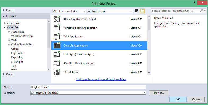Select the Class Library template icon
This screenshot has width=208, height=105.
(x=57, y=72)
